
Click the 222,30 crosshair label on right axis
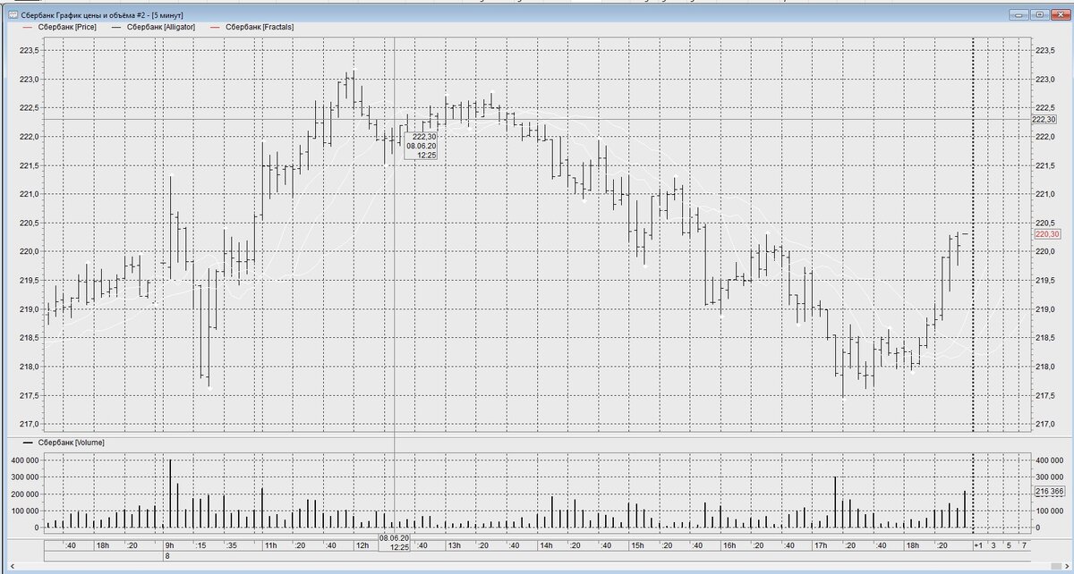click(1044, 119)
